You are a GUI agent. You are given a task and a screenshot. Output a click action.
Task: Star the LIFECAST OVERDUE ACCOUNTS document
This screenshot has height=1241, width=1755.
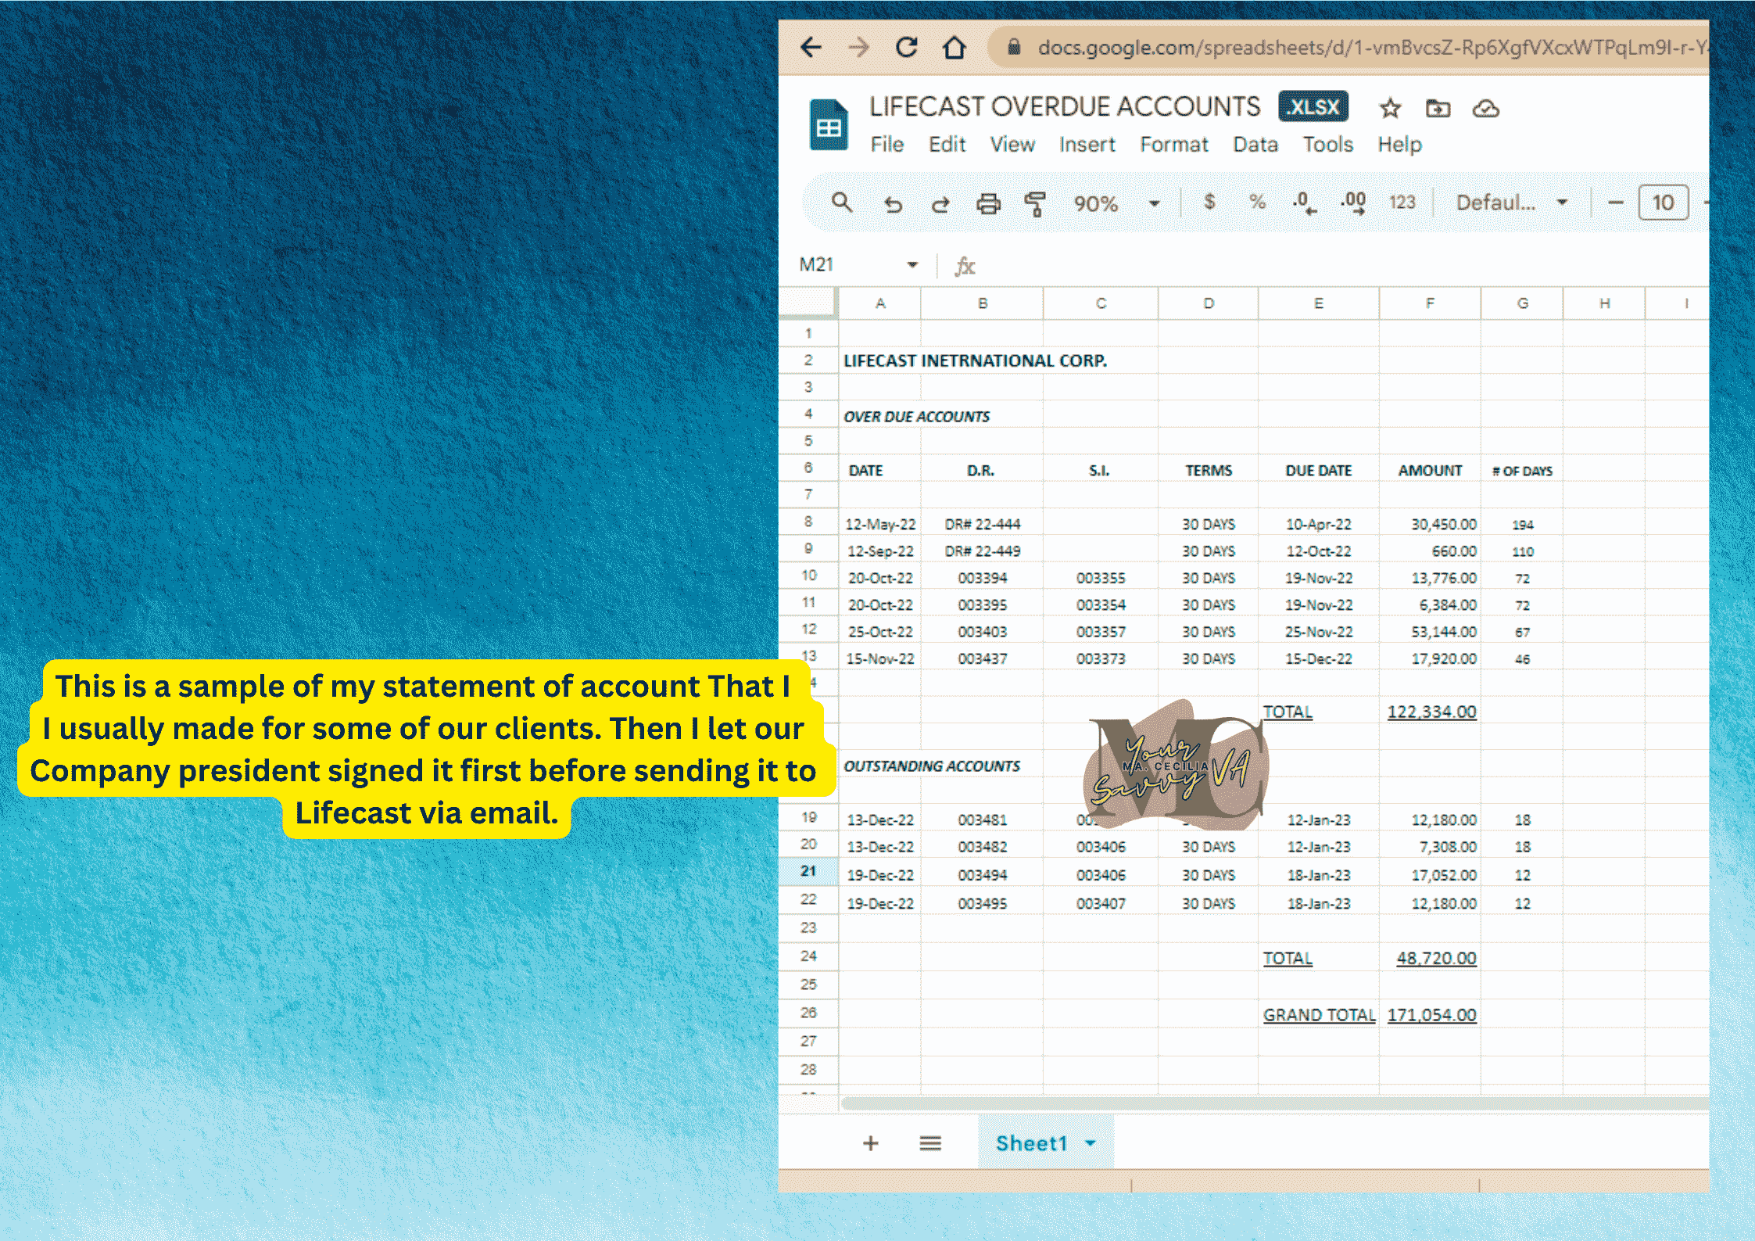click(x=1389, y=108)
